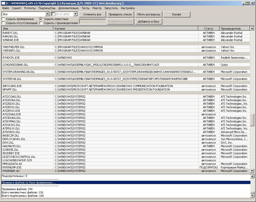Select the LEGITCHECKCONTROL.DLL row
Image resolution: width=256 pixels, height=202 pixels.
click(x=126, y=157)
